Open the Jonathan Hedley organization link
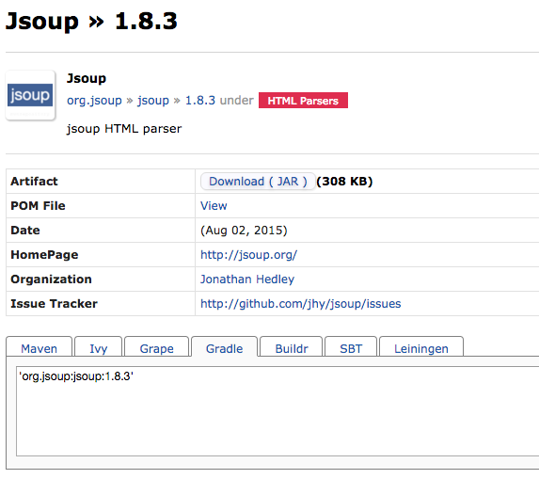The width and height of the screenshot is (539, 479). pyautogui.click(x=247, y=279)
